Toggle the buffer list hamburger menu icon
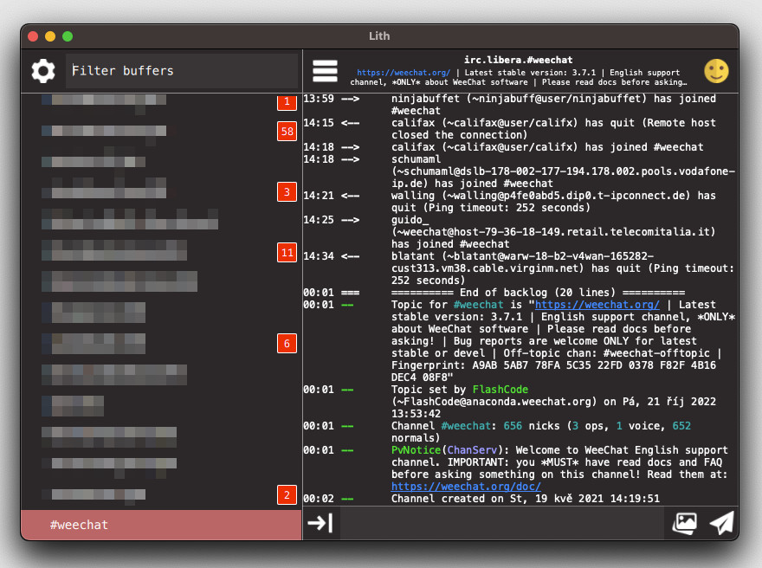 325,71
